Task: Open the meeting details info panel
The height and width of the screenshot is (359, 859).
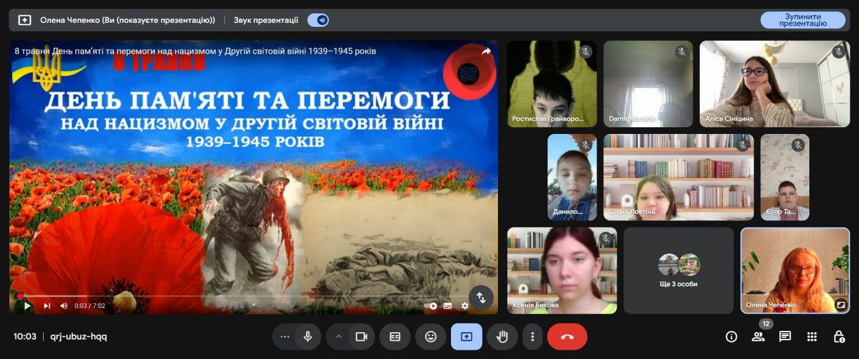Action: 731,337
